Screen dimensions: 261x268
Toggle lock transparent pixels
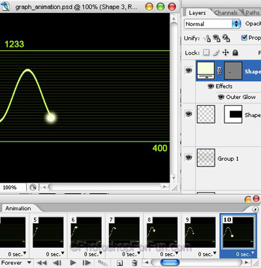[x=206, y=53]
